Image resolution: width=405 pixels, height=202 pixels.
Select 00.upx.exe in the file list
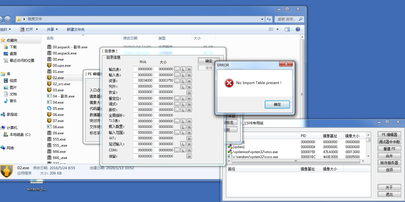62,65
